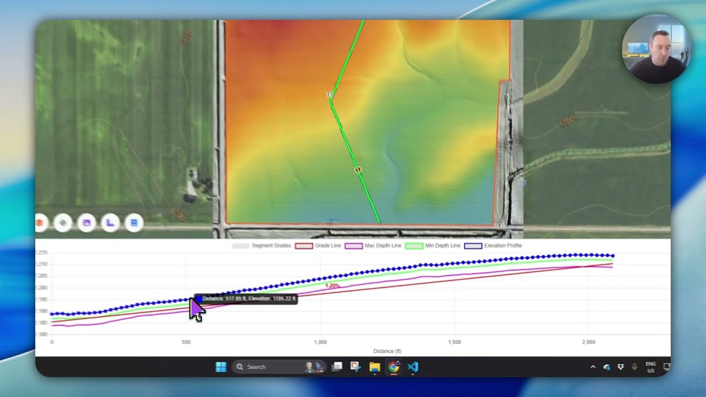The image size is (706, 397).
Task: Expand the hidden system tray icons chevron
Action: [593, 367]
